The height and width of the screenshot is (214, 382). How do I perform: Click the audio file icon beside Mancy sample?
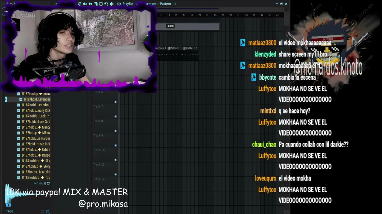pos(19,127)
